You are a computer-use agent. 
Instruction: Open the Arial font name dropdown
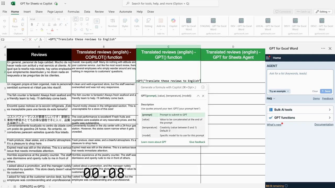click(x=42, y=19)
